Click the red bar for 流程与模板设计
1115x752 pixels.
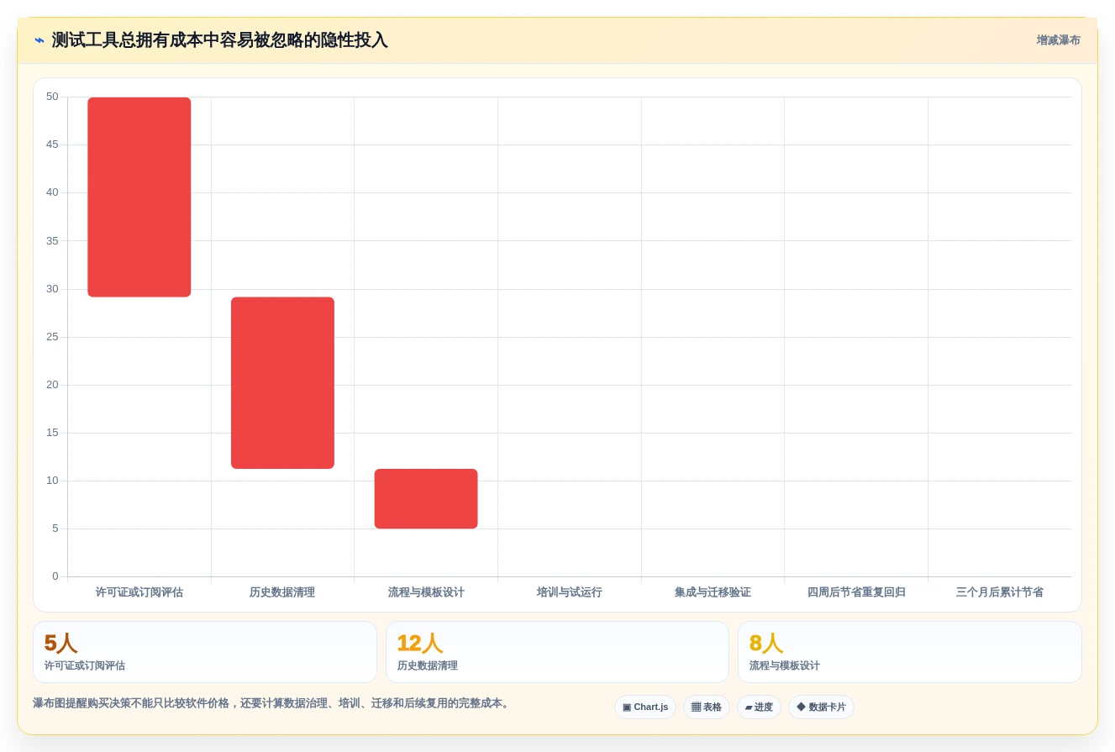pos(426,499)
